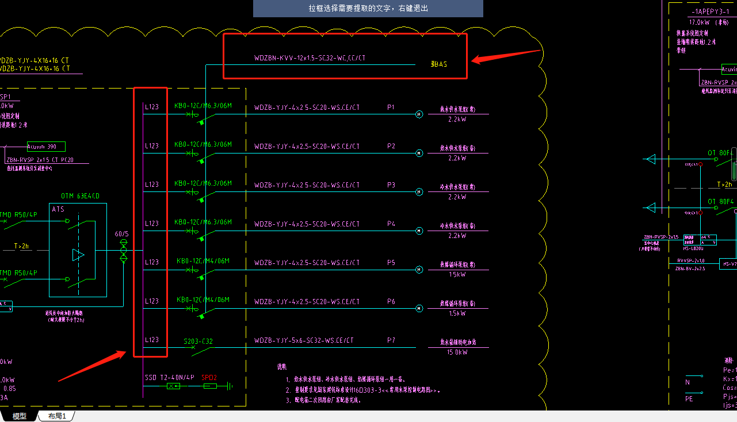Select the right-side T>2h label

[724, 185]
